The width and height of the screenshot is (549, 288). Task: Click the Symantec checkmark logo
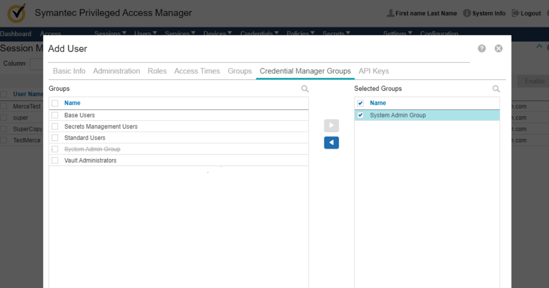pos(17,13)
